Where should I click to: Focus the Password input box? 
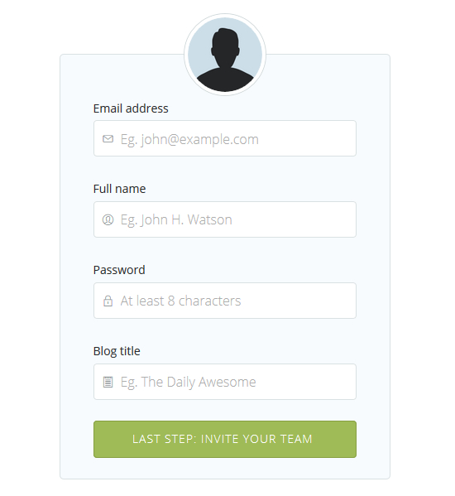pos(225,301)
